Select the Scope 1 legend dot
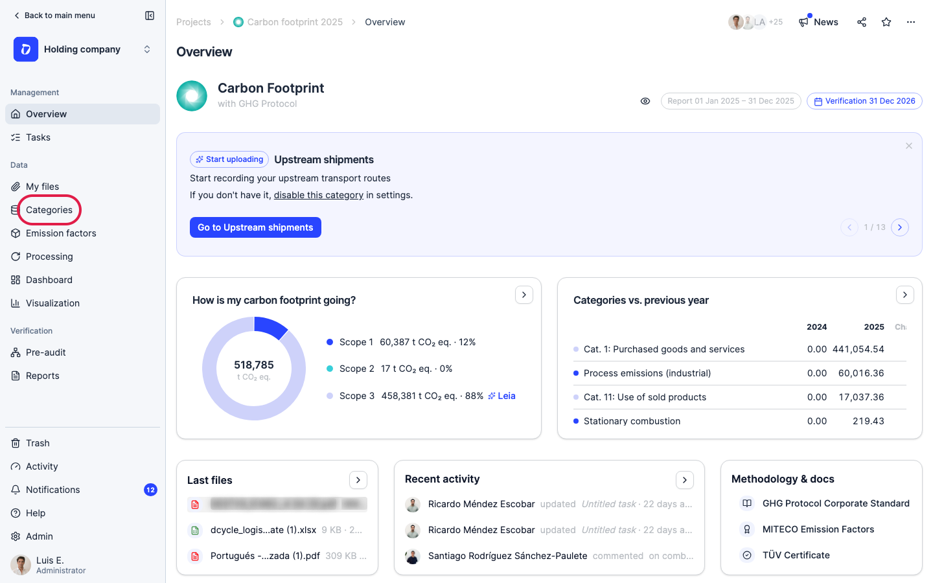Image resolution: width=933 pixels, height=583 pixels. coord(330,342)
